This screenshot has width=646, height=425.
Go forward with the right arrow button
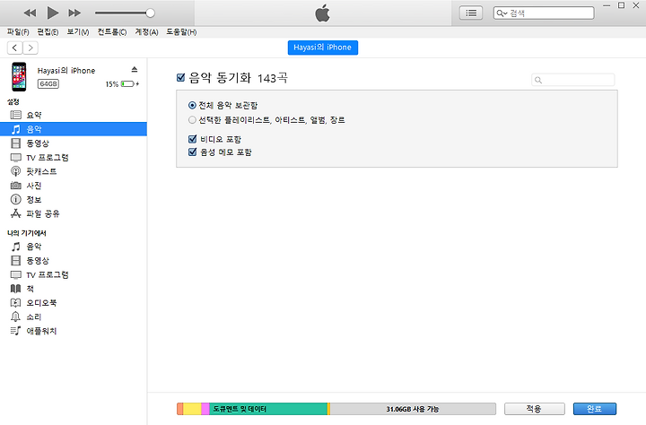31,48
